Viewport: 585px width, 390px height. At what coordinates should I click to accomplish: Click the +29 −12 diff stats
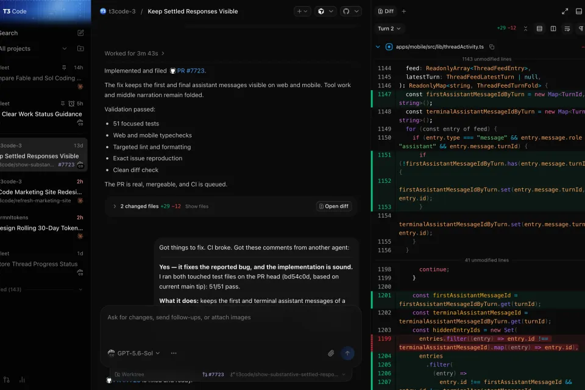point(506,29)
